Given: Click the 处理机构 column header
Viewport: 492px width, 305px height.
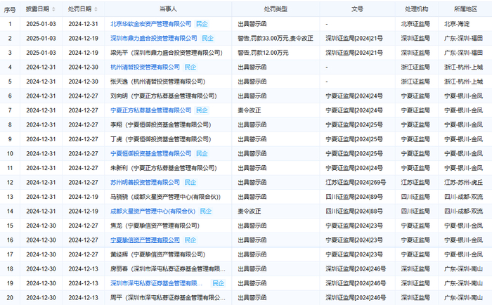Looking at the screenshot, I should [416, 9].
